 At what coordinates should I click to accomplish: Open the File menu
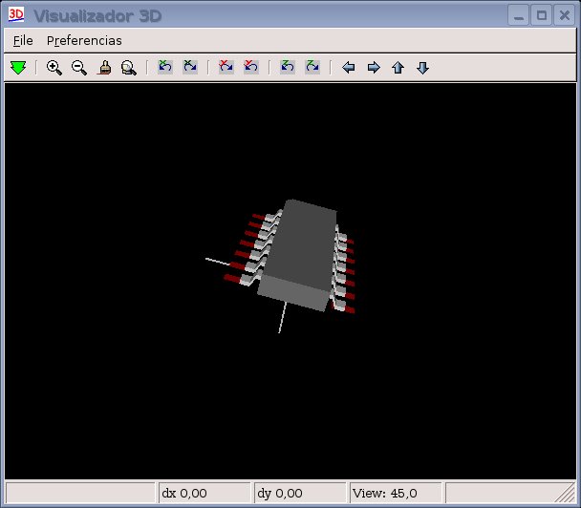point(23,41)
